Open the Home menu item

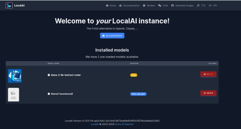pyautogui.click(x=111, y=6)
